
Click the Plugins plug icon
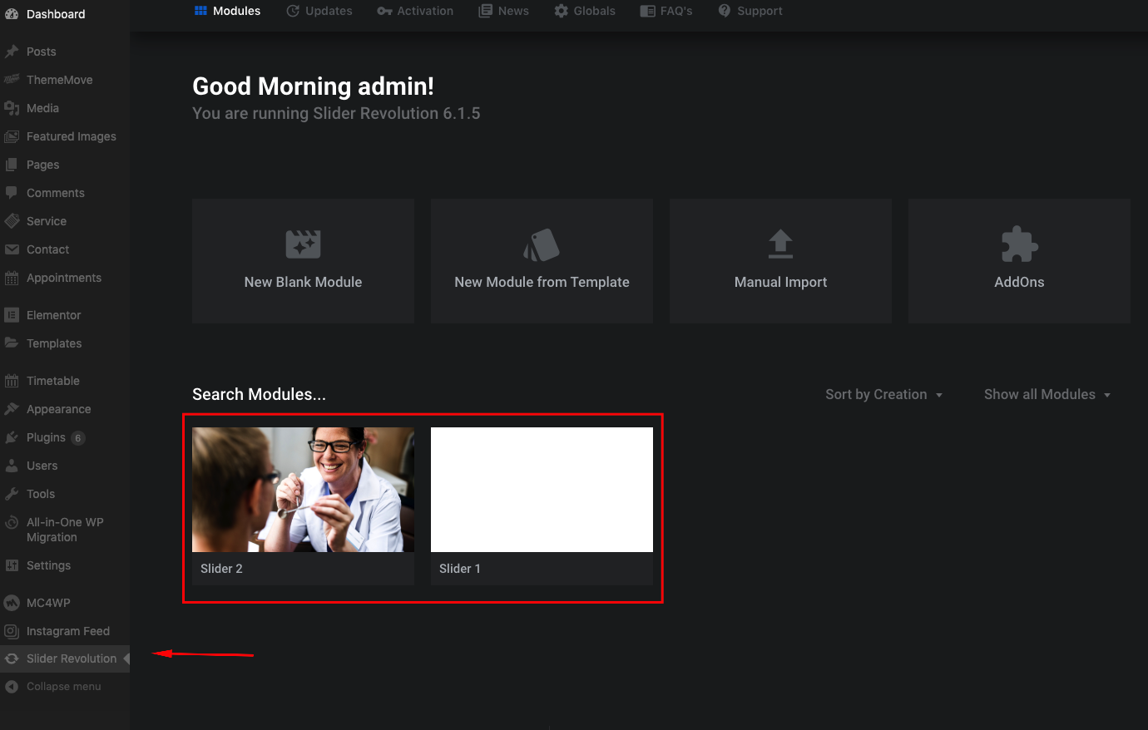pyautogui.click(x=12, y=437)
